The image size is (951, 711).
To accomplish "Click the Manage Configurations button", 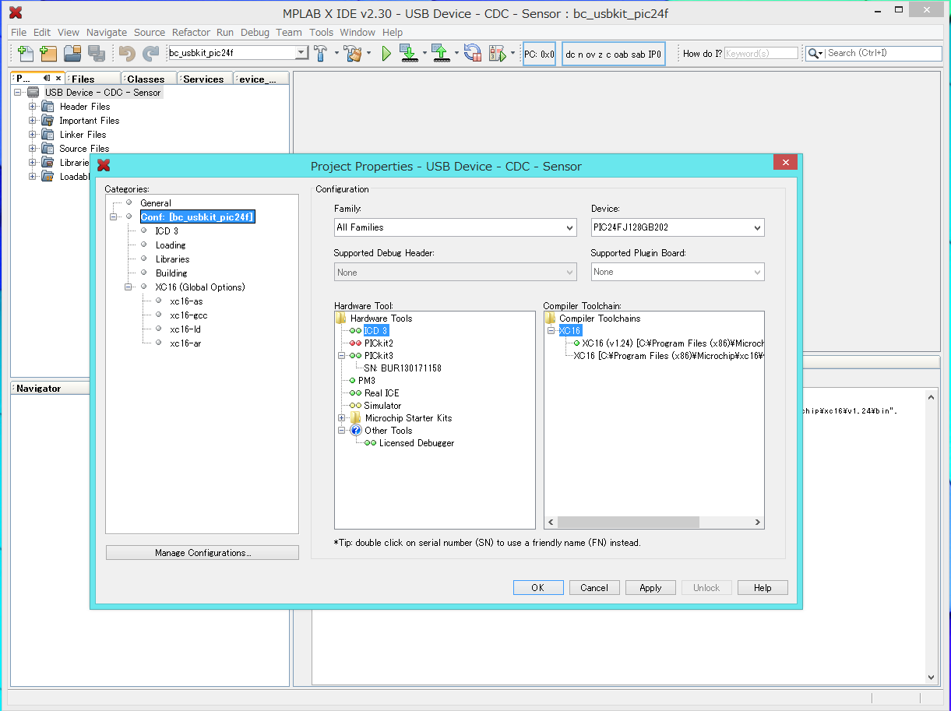I will (x=203, y=553).
